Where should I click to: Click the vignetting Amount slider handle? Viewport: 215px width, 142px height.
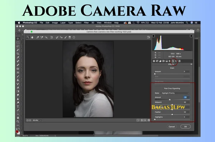click(x=170, y=99)
